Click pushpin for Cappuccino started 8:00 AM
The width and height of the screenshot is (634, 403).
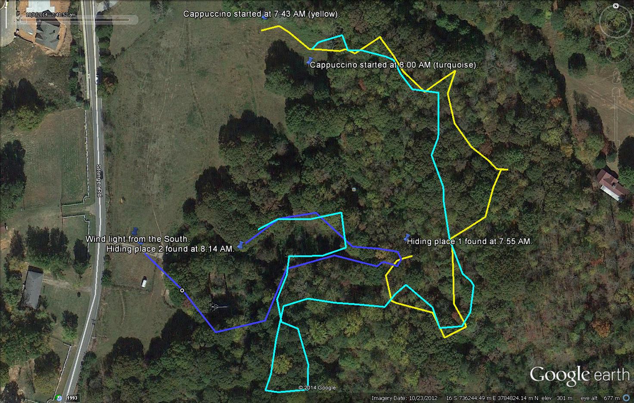tap(309, 61)
